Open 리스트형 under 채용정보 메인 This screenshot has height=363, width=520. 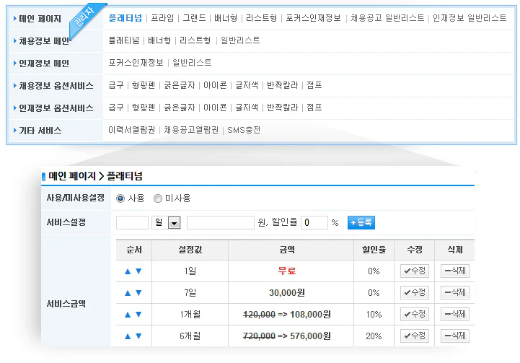[195, 40]
